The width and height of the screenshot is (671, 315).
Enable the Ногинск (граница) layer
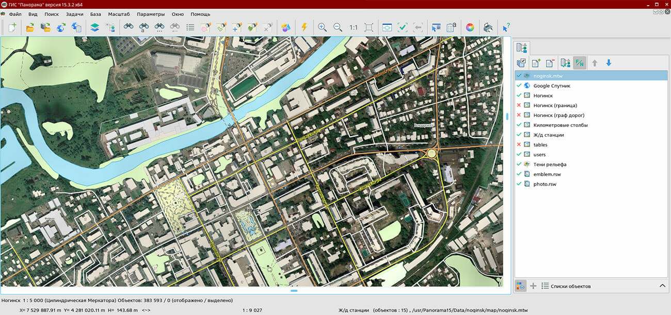(519, 105)
